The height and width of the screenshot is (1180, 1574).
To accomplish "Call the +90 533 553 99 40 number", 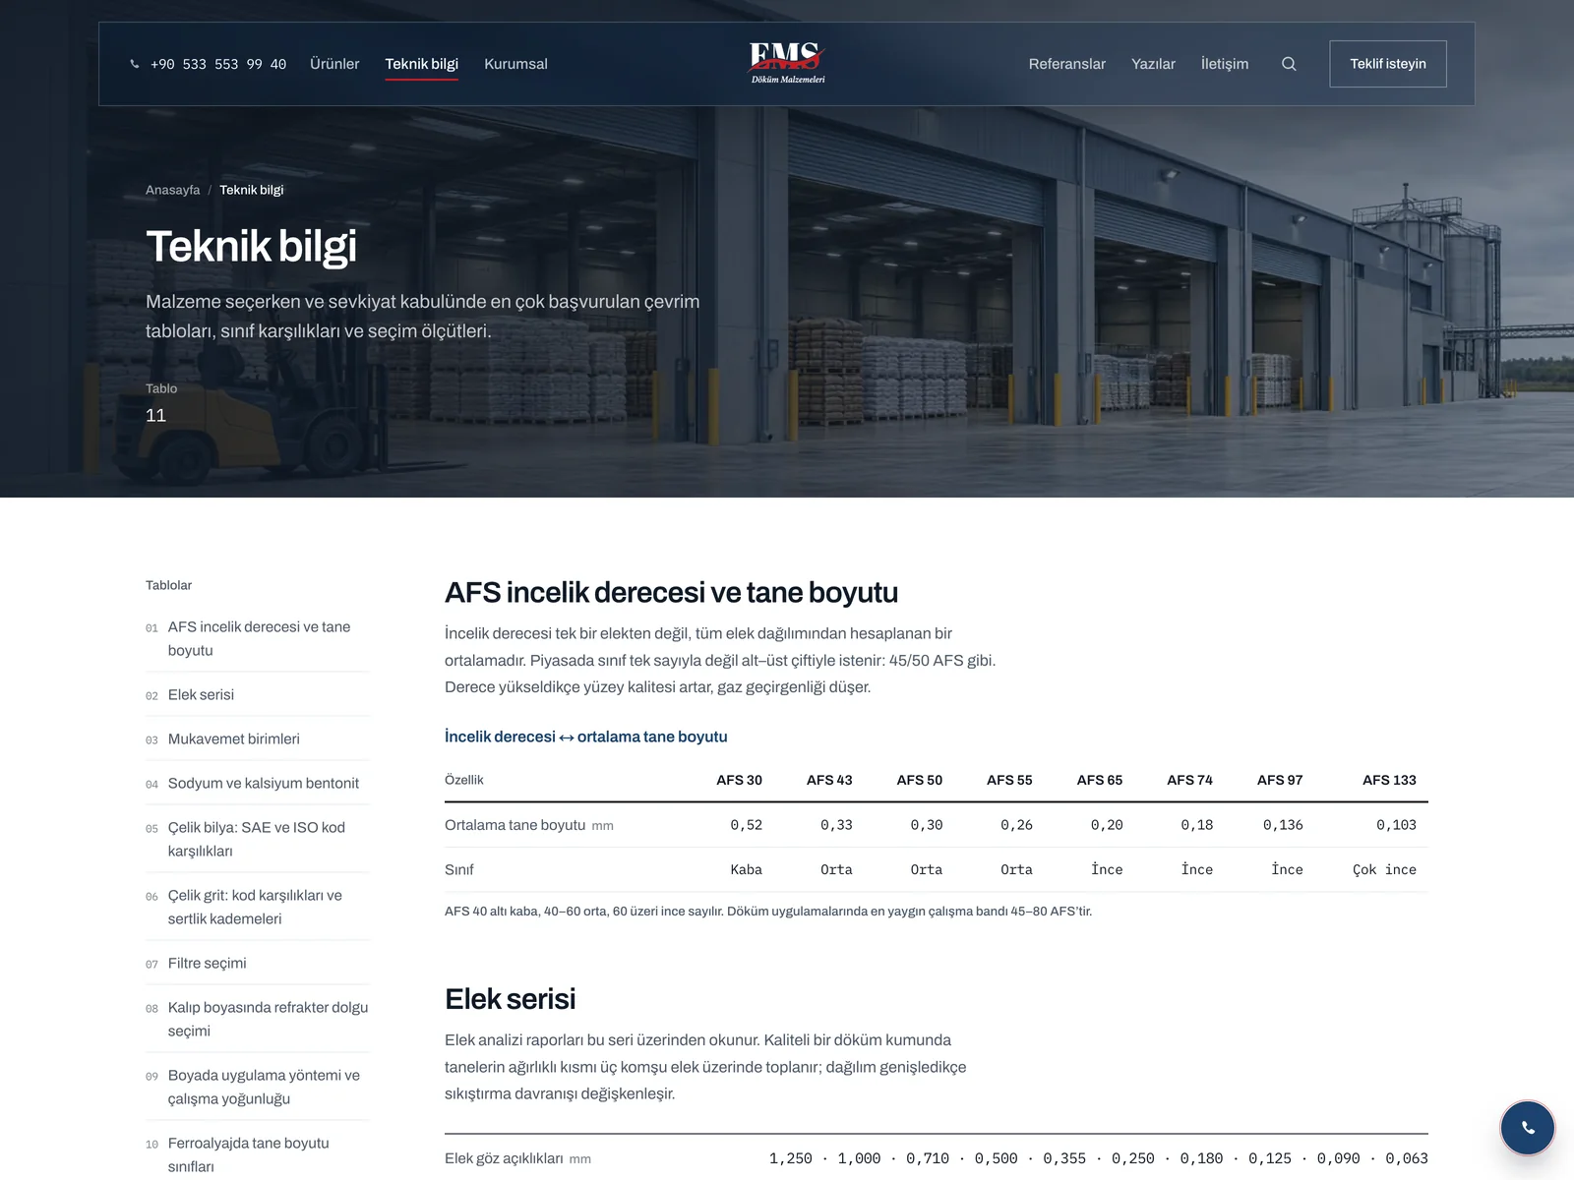I will [x=218, y=64].
